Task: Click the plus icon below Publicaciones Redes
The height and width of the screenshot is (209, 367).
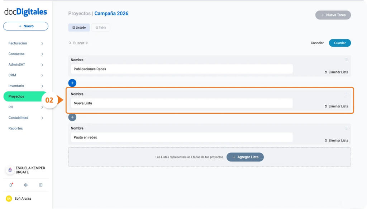Action: 72,83
